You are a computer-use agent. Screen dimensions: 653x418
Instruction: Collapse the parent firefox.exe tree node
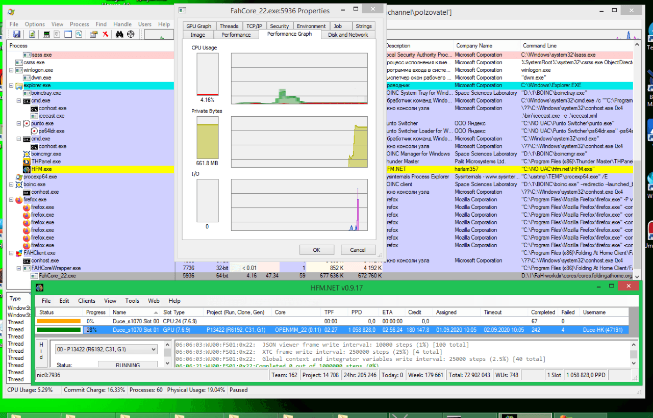click(12, 200)
